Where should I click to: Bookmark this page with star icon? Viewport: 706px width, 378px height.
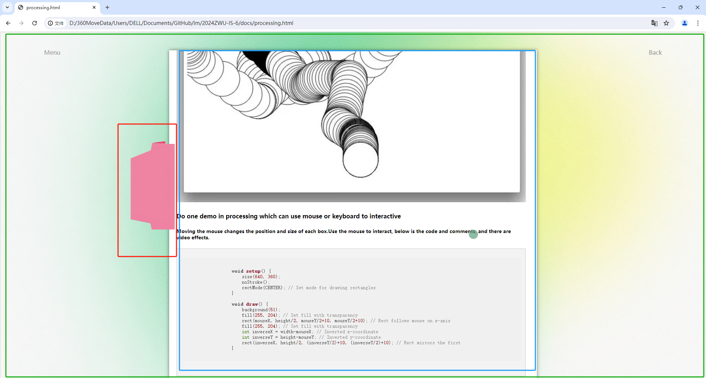(x=666, y=23)
